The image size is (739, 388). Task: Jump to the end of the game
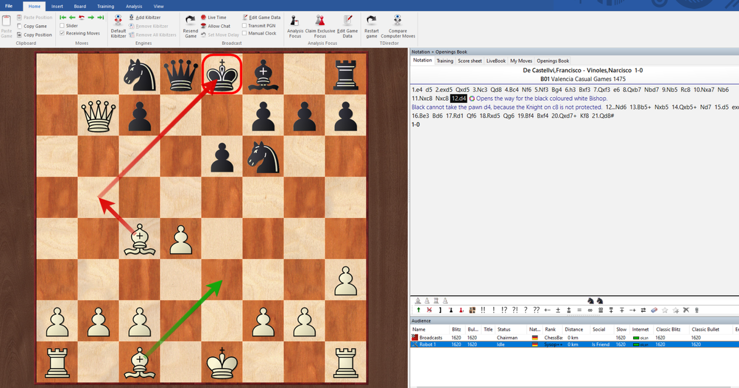click(x=99, y=18)
